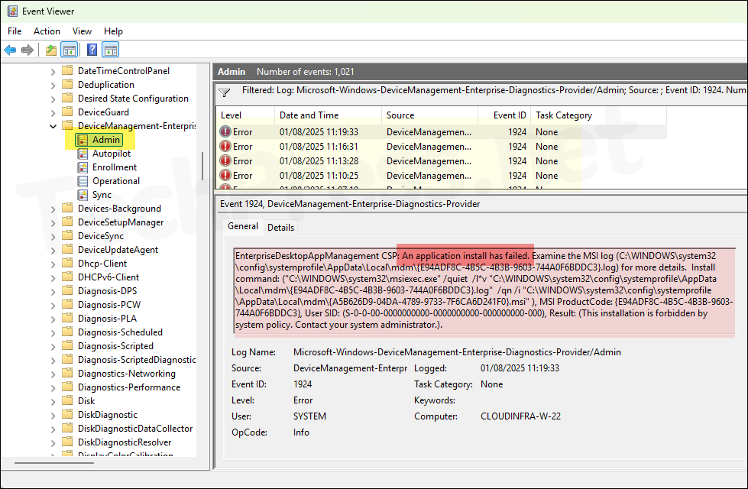
Task: Select the Diagnosis-Scripted tree item
Action: coord(115,346)
